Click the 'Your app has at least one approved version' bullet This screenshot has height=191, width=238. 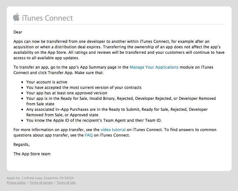point(66,93)
